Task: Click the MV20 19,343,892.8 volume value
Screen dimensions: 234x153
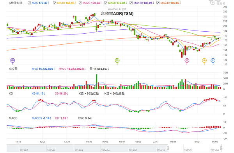Action: 72,69
